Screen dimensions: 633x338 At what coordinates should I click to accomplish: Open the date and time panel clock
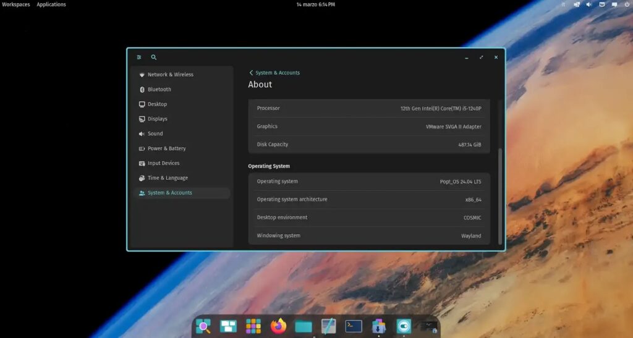[316, 4]
